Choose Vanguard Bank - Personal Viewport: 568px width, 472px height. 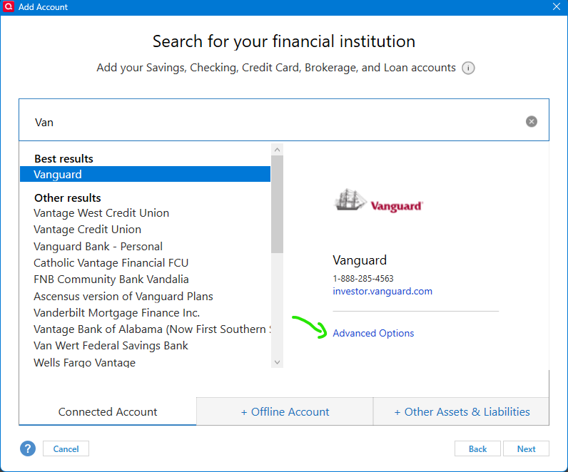(98, 247)
